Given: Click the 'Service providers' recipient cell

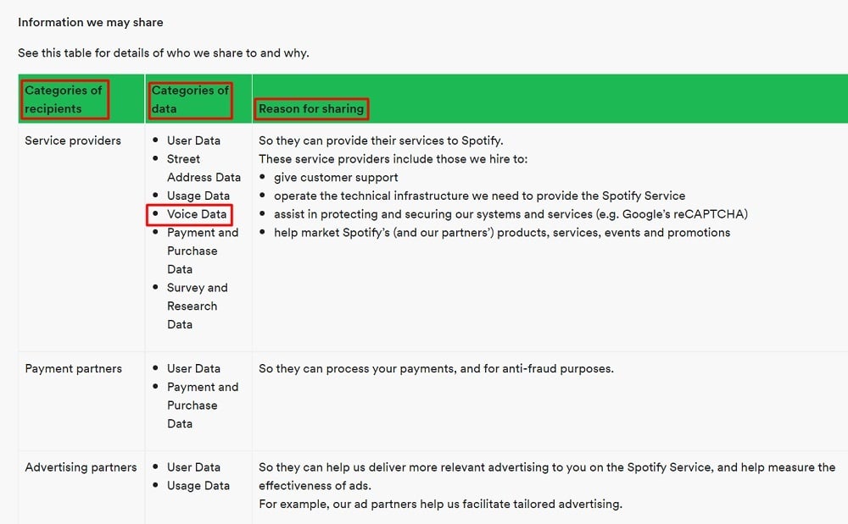Looking at the screenshot, I should coord(73,141).
